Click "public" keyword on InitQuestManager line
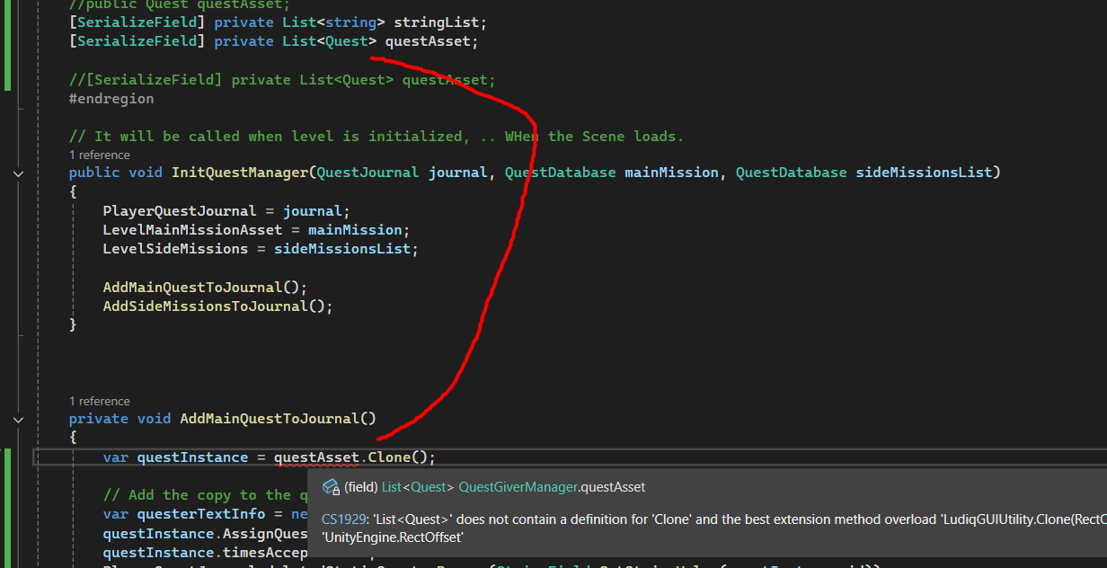This screenshot has height=568, width=1107. pyautogui.click(x=94, y=172)
